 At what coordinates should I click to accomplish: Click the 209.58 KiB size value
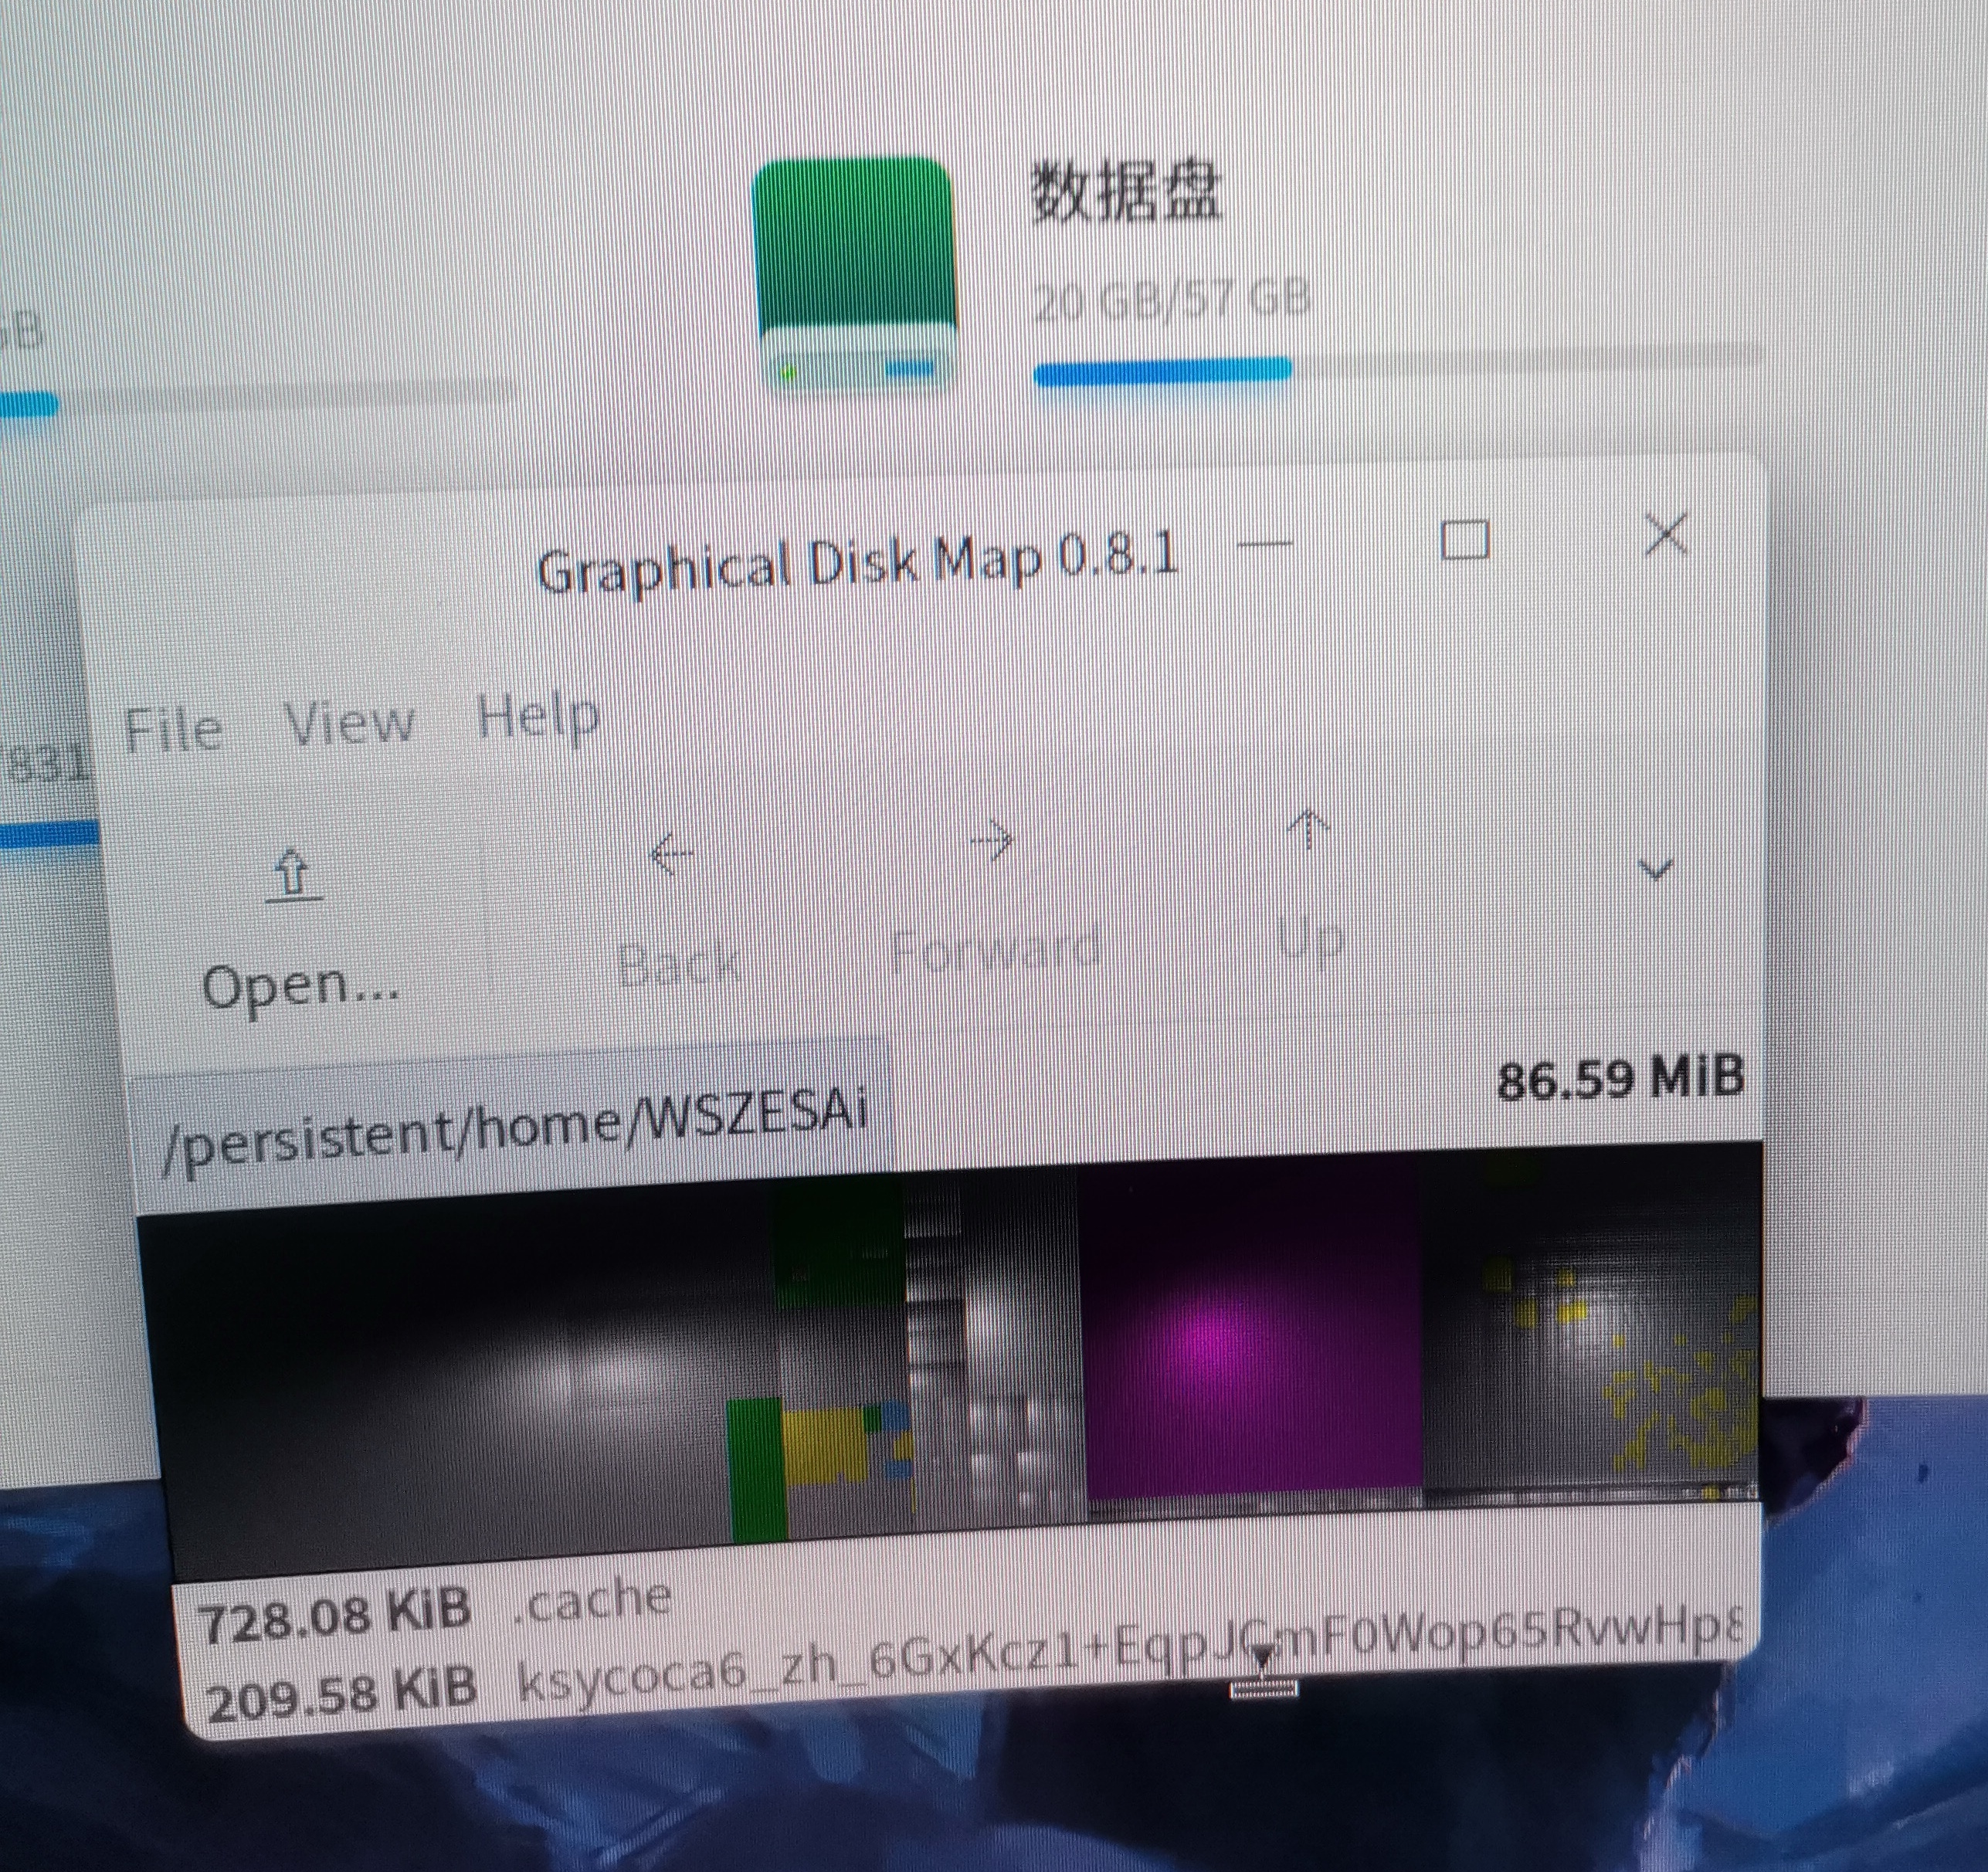(x=341, y=1692)
